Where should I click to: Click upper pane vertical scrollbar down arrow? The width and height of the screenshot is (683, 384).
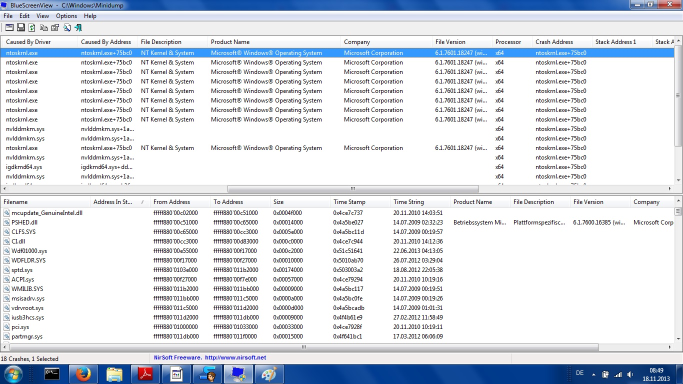pyautogui.click(x=678, y=180)
